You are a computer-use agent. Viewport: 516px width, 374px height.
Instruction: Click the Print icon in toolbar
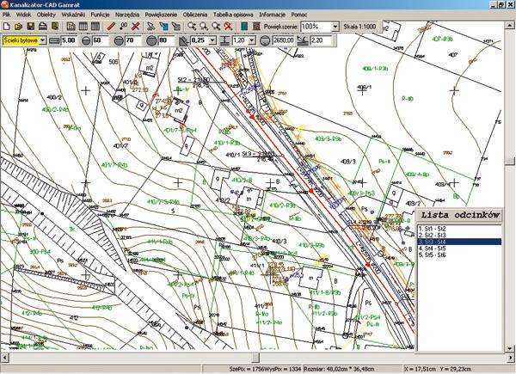pyautogui.click(x=42, y=28)
